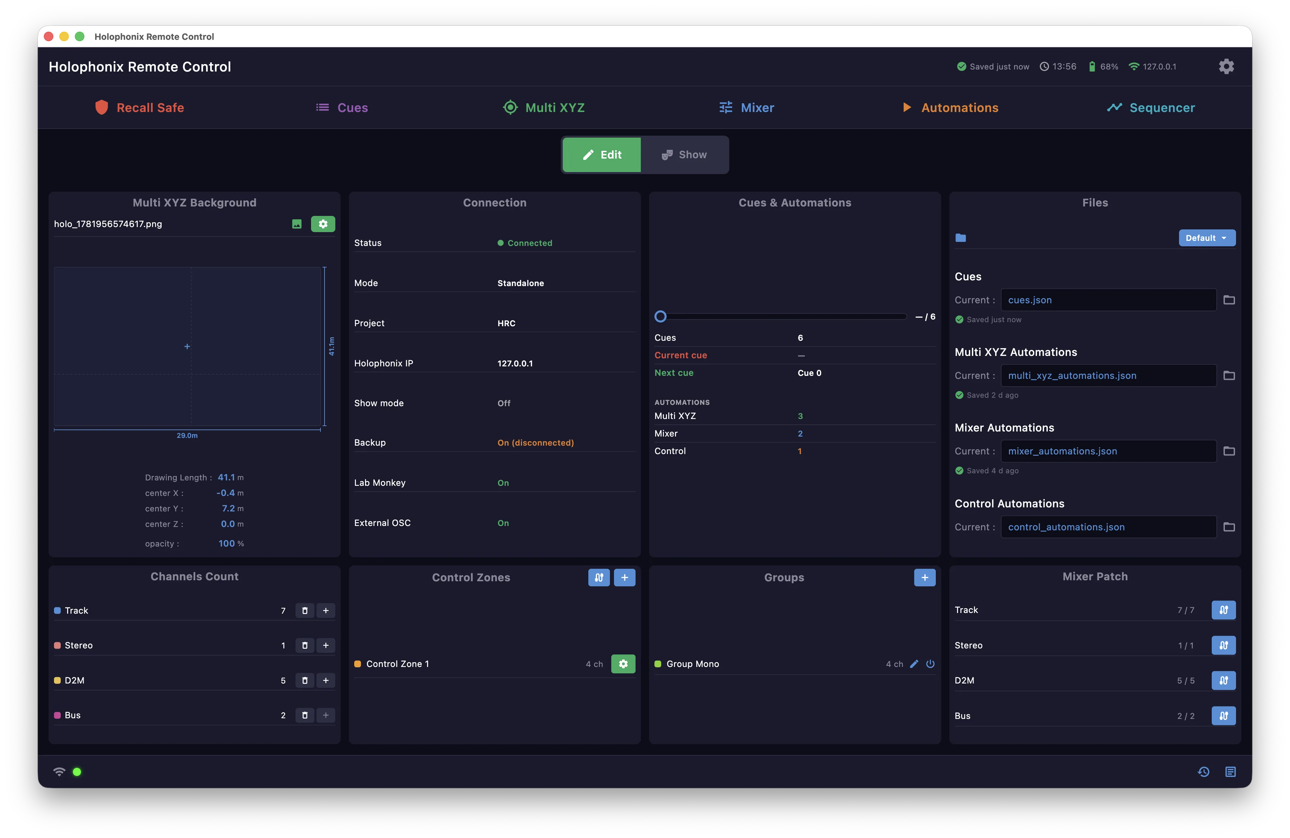Image resolution: width=1290 pixels, height=838 pixels.
Task: Open history icon in bottom bar
Action: point(1203,771)
